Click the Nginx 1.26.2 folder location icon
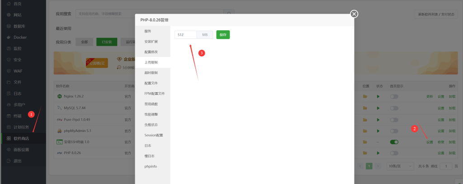The height and width of the screenshot is (184, 463). 365,97
